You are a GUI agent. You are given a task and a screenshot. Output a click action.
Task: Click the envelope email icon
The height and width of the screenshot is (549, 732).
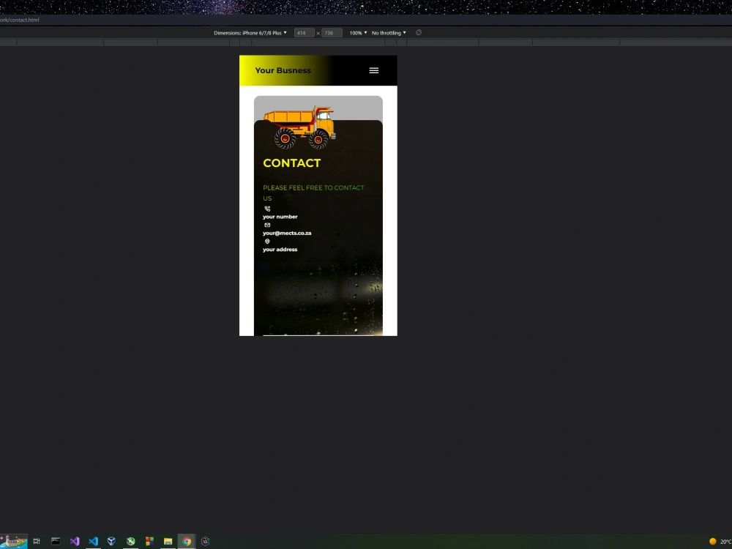[267, 225]
